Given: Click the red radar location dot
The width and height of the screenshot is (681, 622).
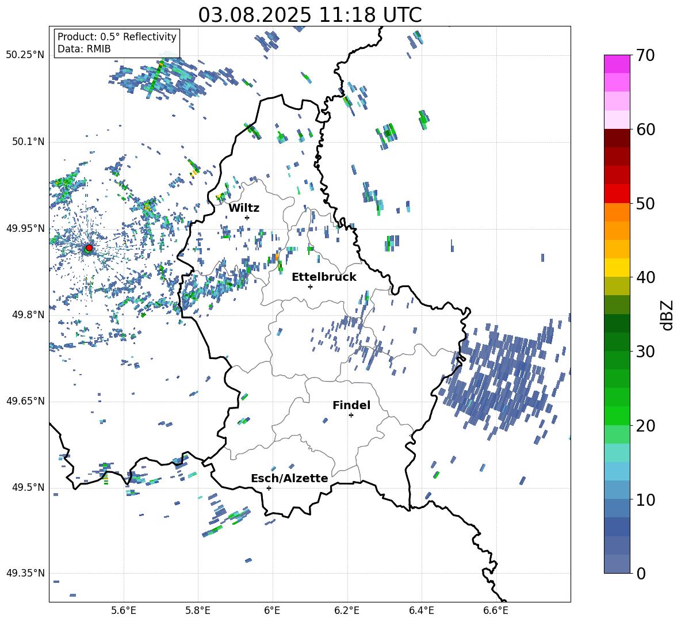Looking at the screenshot, I should 89,248.
